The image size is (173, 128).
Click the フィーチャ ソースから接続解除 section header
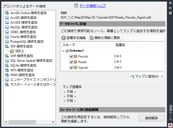coord(112,110)
